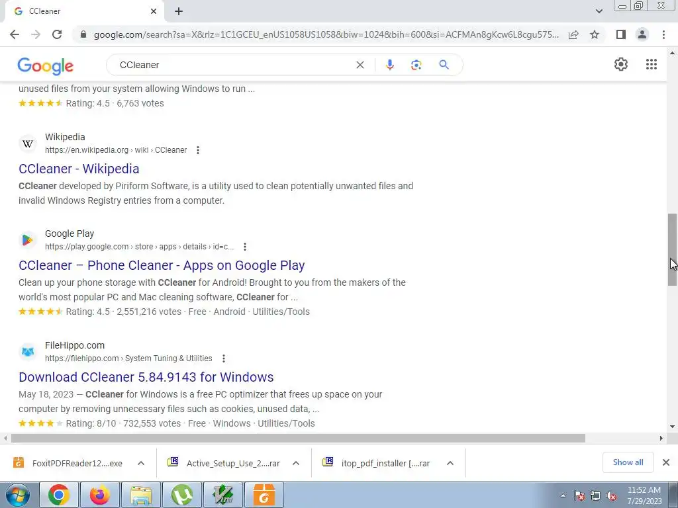This screenshot has height=508, width=678.
Task: Open Download CCleaner 5.84.9143 for Windows
Action: [146, 377]
